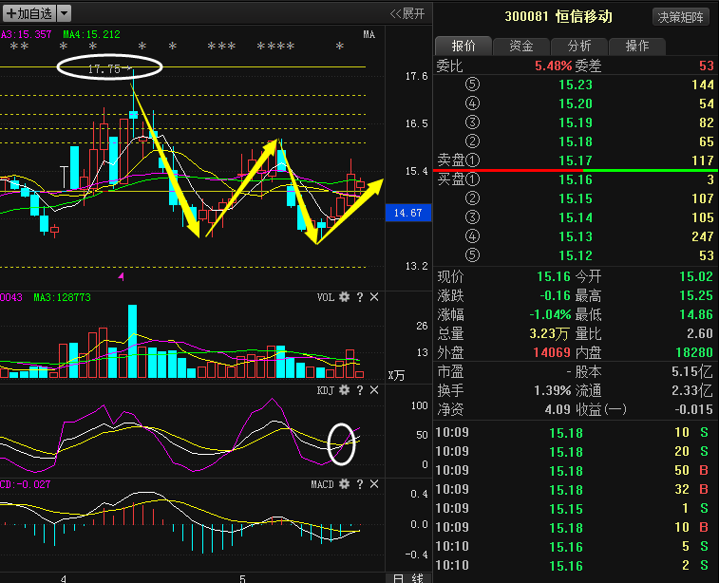Click the 最低 value 14.86
The height and width of the screenshot is (583, 719).
pos(696,315)
